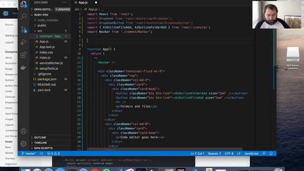Place cursor on function App() line
The height and width of the screenshot is (171, 304).
pyautogui.click(x=101, y=49)
